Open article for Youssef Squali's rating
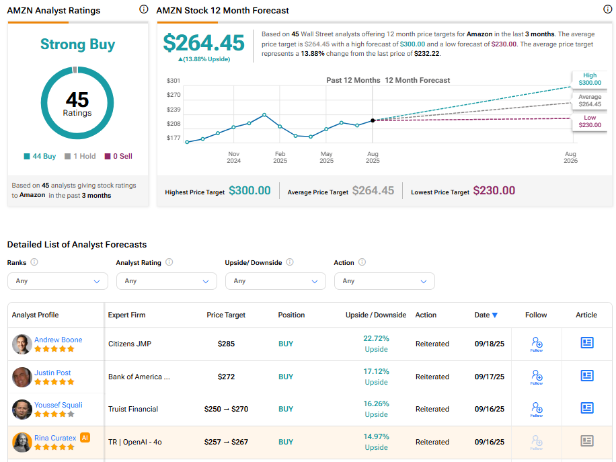The image size is (616, 462). pyautogui.click(x=586, y=408)
